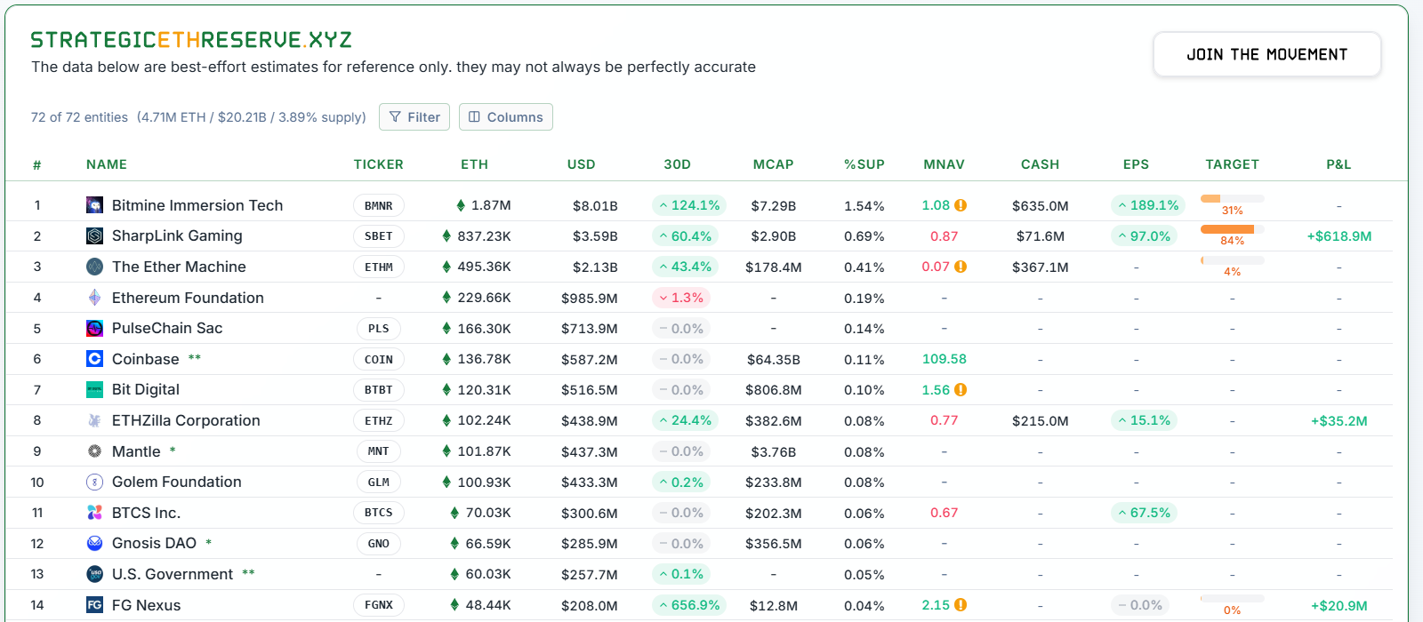
Task: Click the BMNR ticker badge
Action: [x=379, y=205]
